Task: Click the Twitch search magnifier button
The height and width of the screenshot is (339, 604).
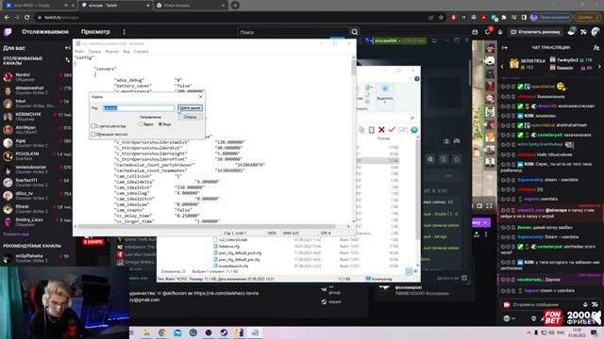Action: coord(355,32)
